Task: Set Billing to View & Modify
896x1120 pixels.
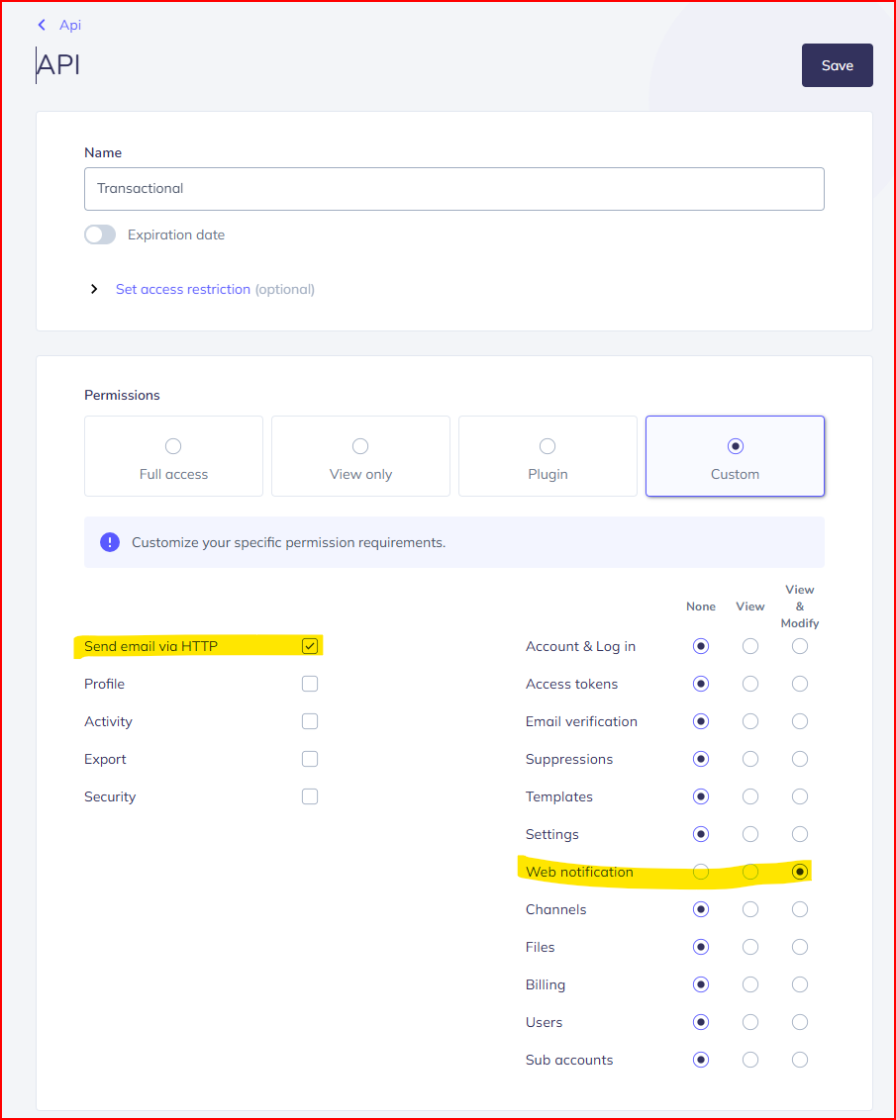Action: pyautogui.click(x=800, y=984)
